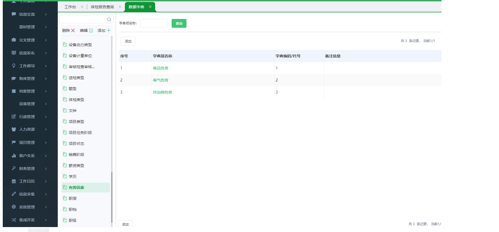Close the 体检报告查询 tab
The height and width of the screenshot is (232, 499).
point(120,7)
